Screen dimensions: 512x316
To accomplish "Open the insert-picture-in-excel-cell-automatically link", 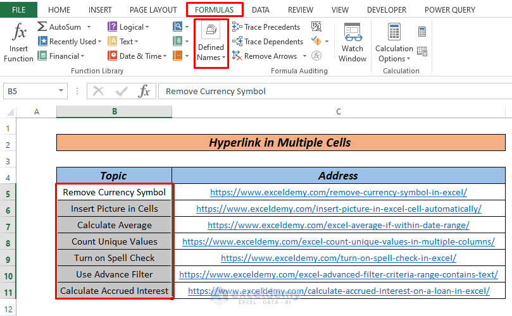I will click(339, 209).
